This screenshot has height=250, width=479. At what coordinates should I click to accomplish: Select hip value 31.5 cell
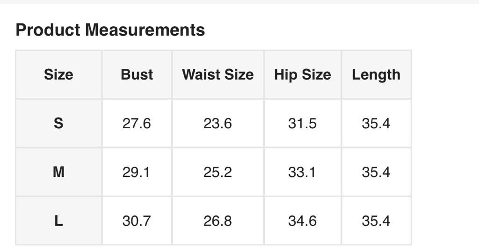coord(302,124)
